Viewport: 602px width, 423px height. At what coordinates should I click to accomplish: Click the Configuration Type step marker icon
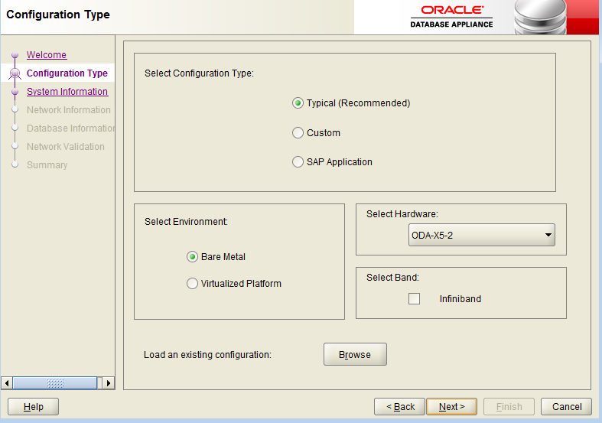pos(15,73)
